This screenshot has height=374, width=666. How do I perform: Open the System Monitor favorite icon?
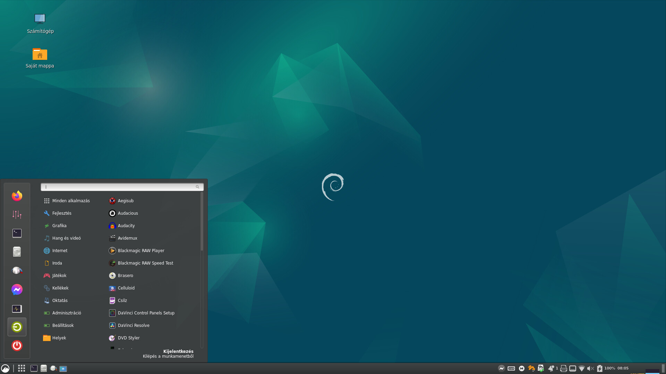coord(17,309)
